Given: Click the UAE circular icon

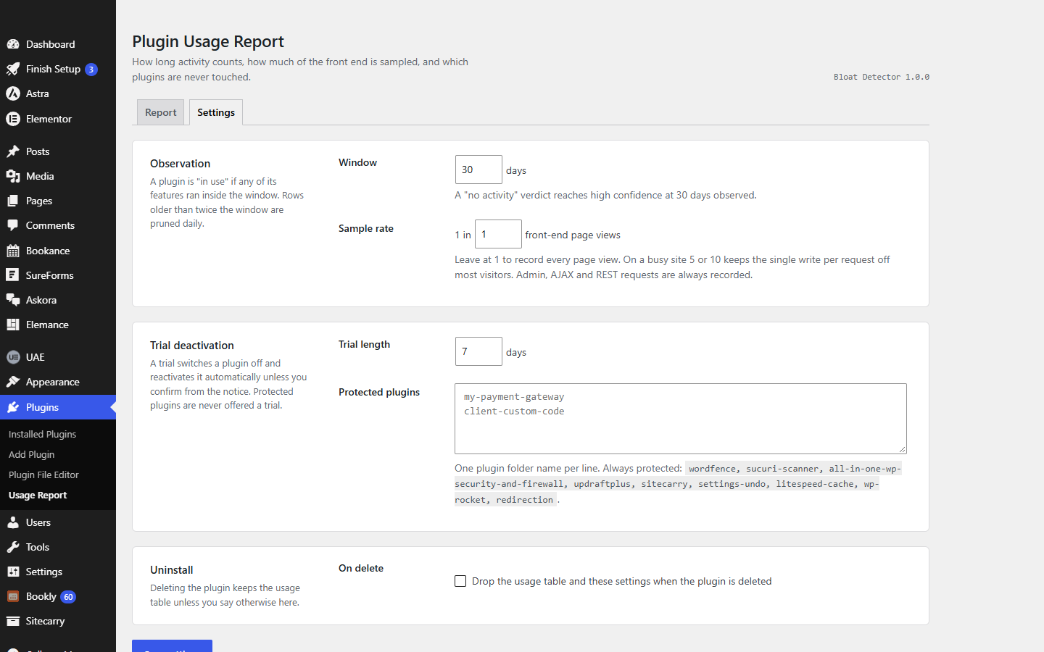Looking at the screenshot, I should (13, 357).
